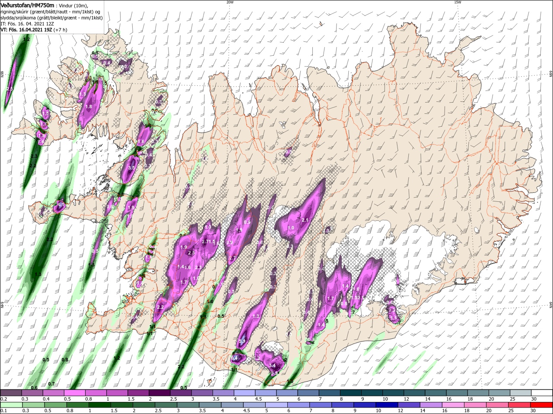Viewport: 553px width, 414px height.
Task: Click the 20W longitude label at the top
Action: coord(230,2)
